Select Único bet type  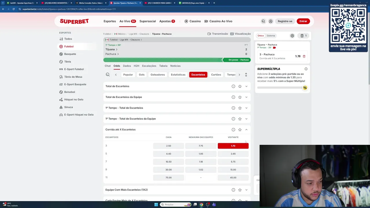260,36
